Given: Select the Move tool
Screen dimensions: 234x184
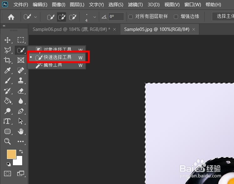Looking at the screenshot, I should (8, 40).
